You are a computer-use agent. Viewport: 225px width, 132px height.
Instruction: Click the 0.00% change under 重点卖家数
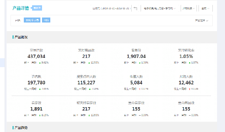coord(145,115)
